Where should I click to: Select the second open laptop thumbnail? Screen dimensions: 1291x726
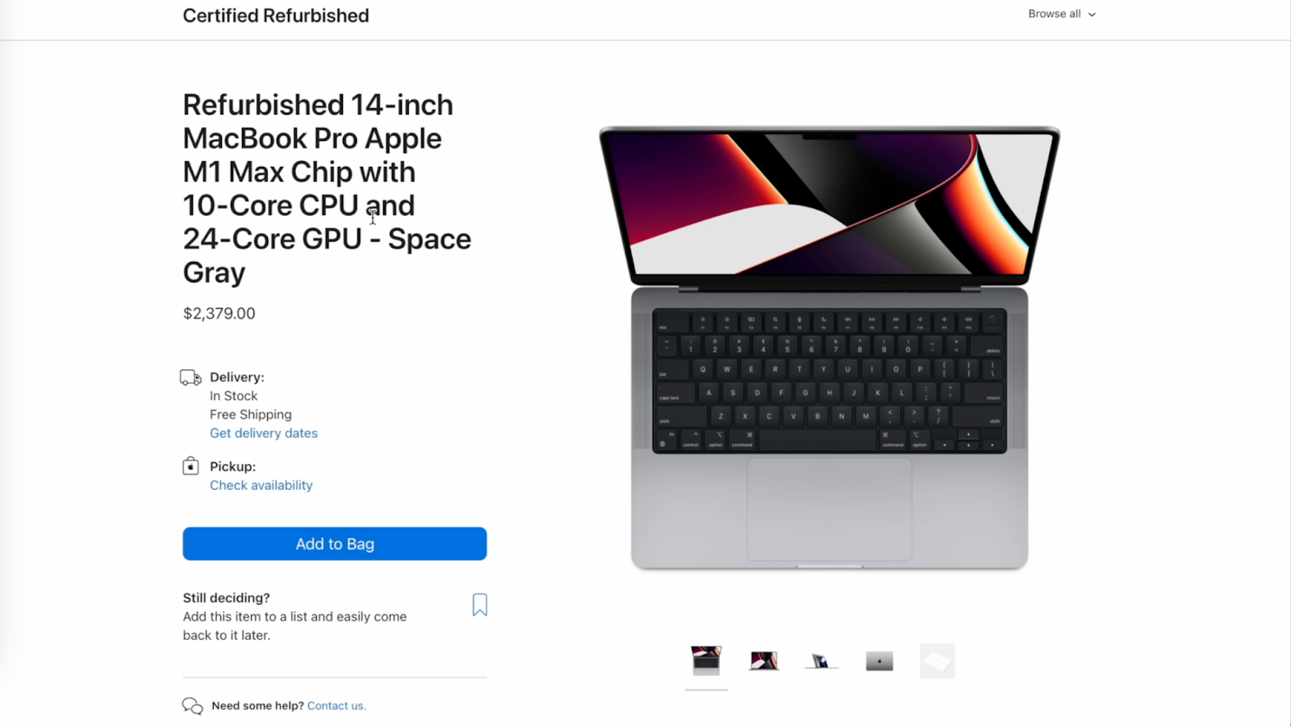(x=764, y=661)
